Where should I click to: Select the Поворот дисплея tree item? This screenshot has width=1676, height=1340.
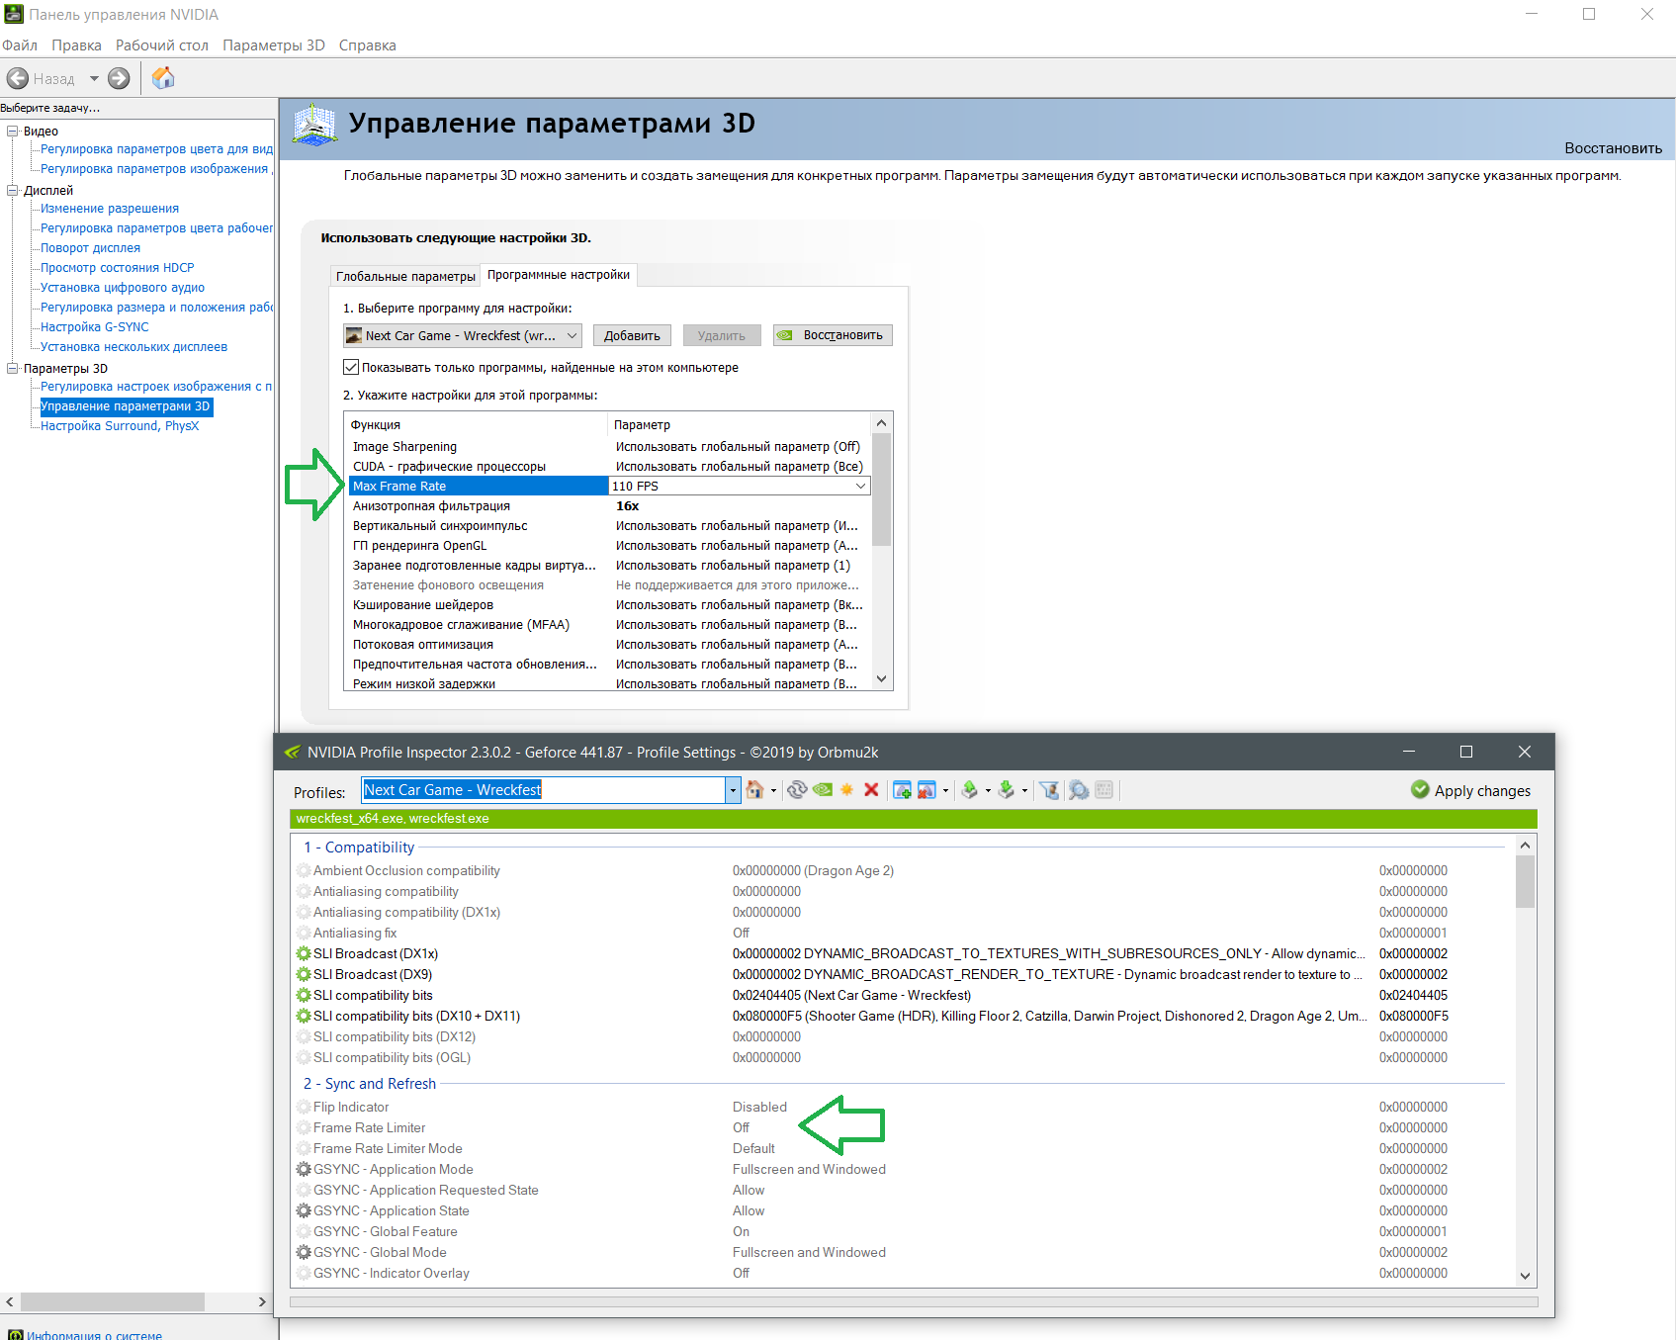click(x=90, y=248)
